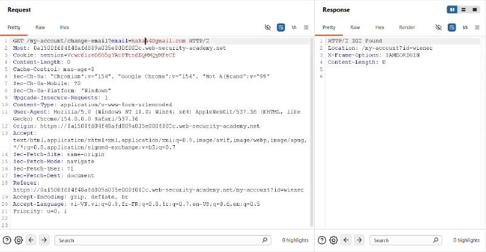Open the Request panel hamburger menu
Screen dimensions: 486x252
[306, 27]
